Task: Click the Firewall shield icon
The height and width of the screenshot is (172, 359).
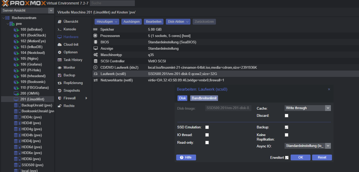Action: [60, 98]
